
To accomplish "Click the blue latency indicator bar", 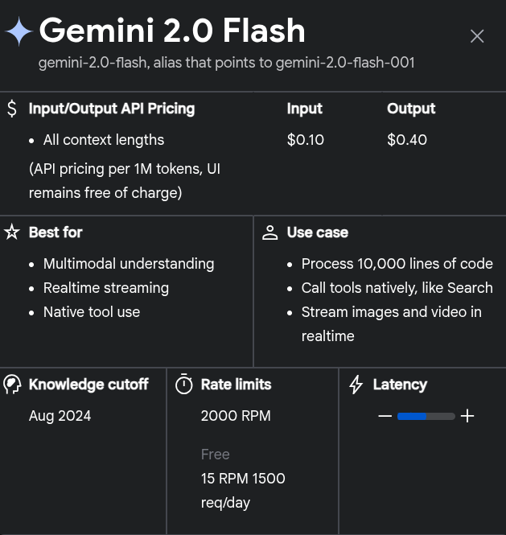I will [x=412, y=416].
